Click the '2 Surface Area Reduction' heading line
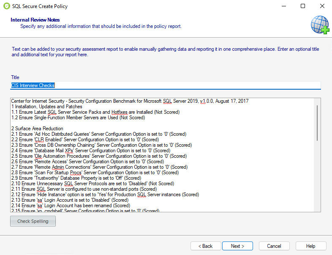This screenshot has height=255, width=332. (x=37, y=129)
